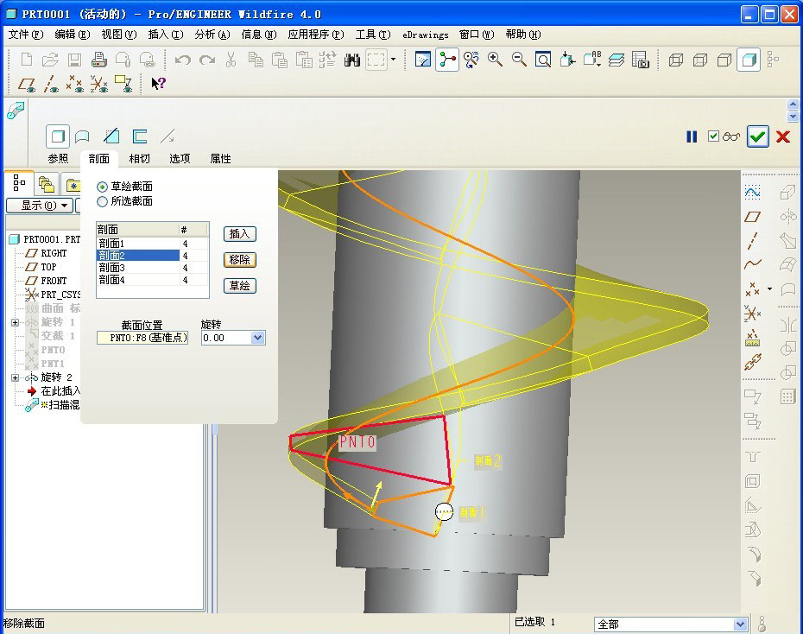Open the 相切 tab
This screenshot has height=634, width=803.
(x=139, y=159)
